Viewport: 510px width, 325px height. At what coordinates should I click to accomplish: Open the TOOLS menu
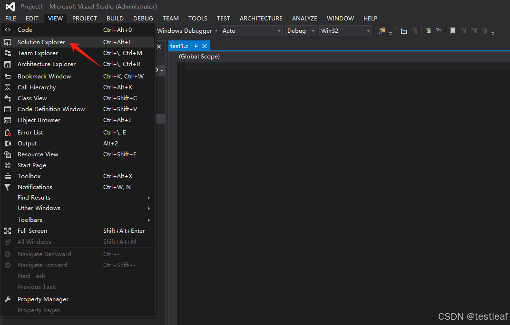pyautogui.click(x=198, y=19)
